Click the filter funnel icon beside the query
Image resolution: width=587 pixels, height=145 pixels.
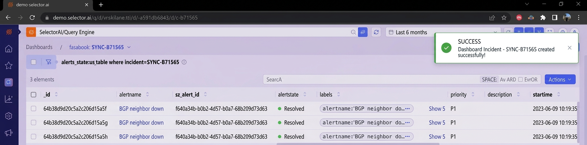point(49,62)
